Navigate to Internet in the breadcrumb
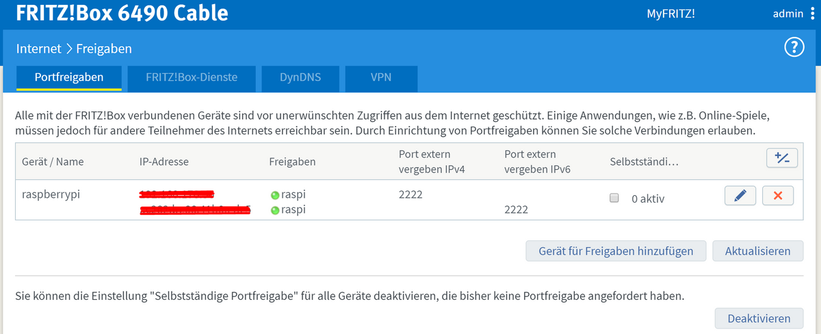Screen dimensions: 821x334 coord(38,49)
